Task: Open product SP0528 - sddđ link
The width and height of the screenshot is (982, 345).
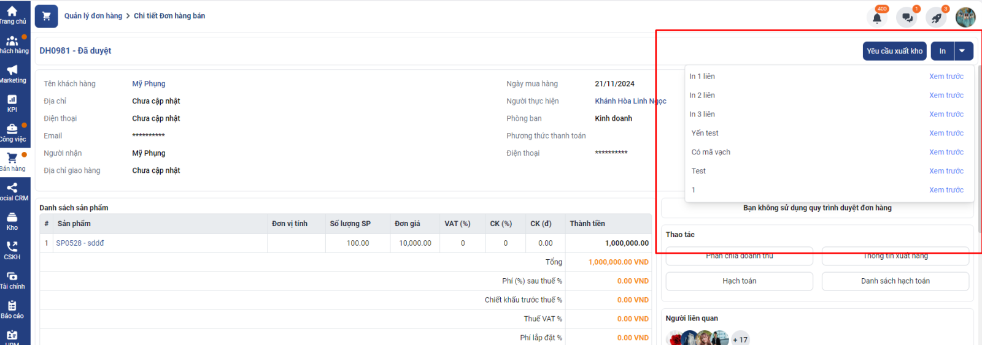Action: [80, 243]
